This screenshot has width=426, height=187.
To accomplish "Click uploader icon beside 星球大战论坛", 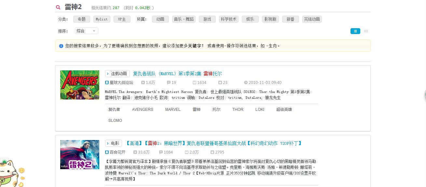I will 107,83.
